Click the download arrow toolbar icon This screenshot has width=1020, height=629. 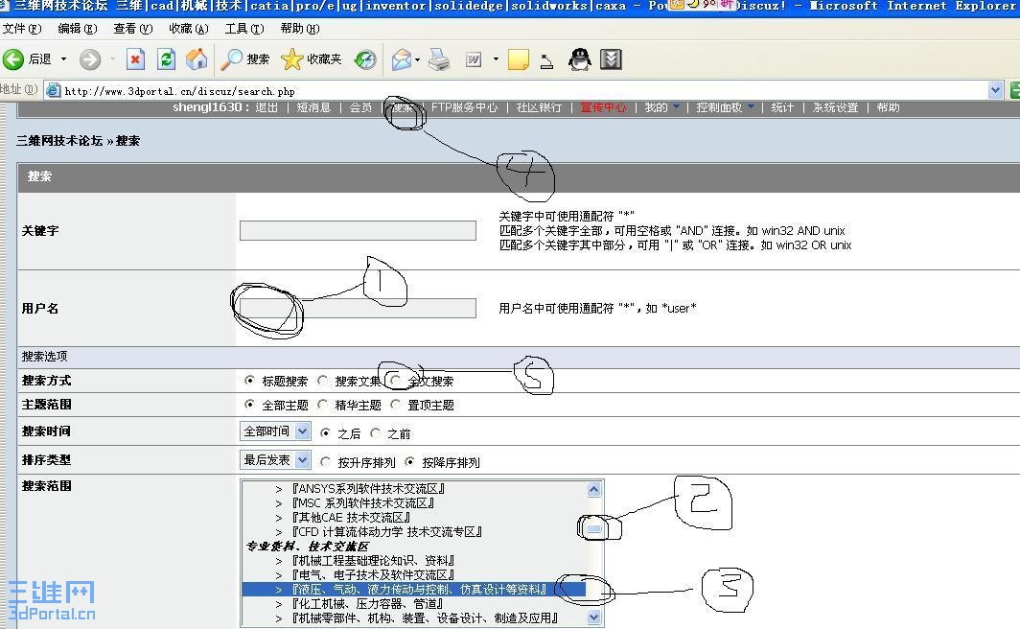[611, 59]
